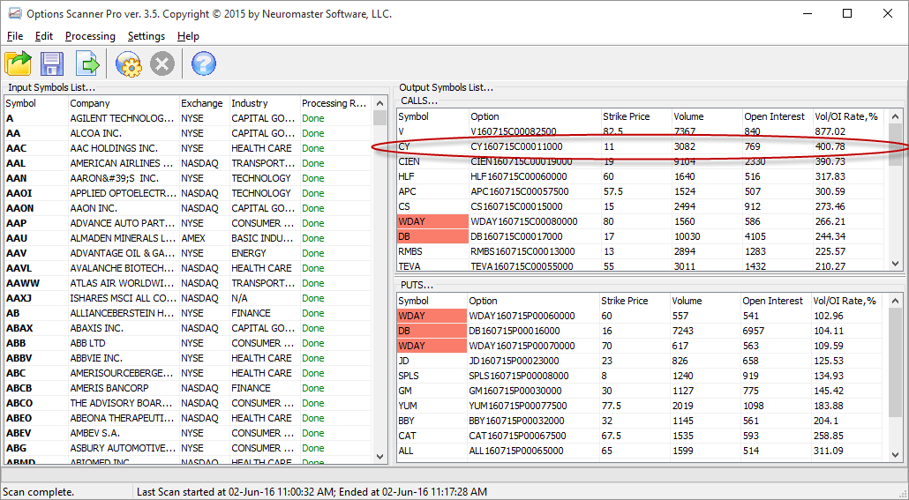This screenshot has width=909, height=500.
Task: Click scroll up arrow in CALLS table
Action: pyautogui.click(x=895, y=116)
